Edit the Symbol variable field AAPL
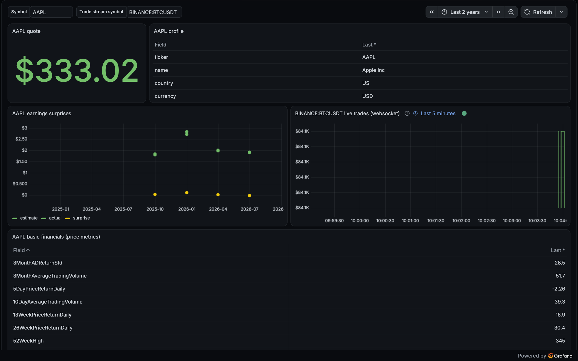 pyautogui.click(x=51, y=12)
